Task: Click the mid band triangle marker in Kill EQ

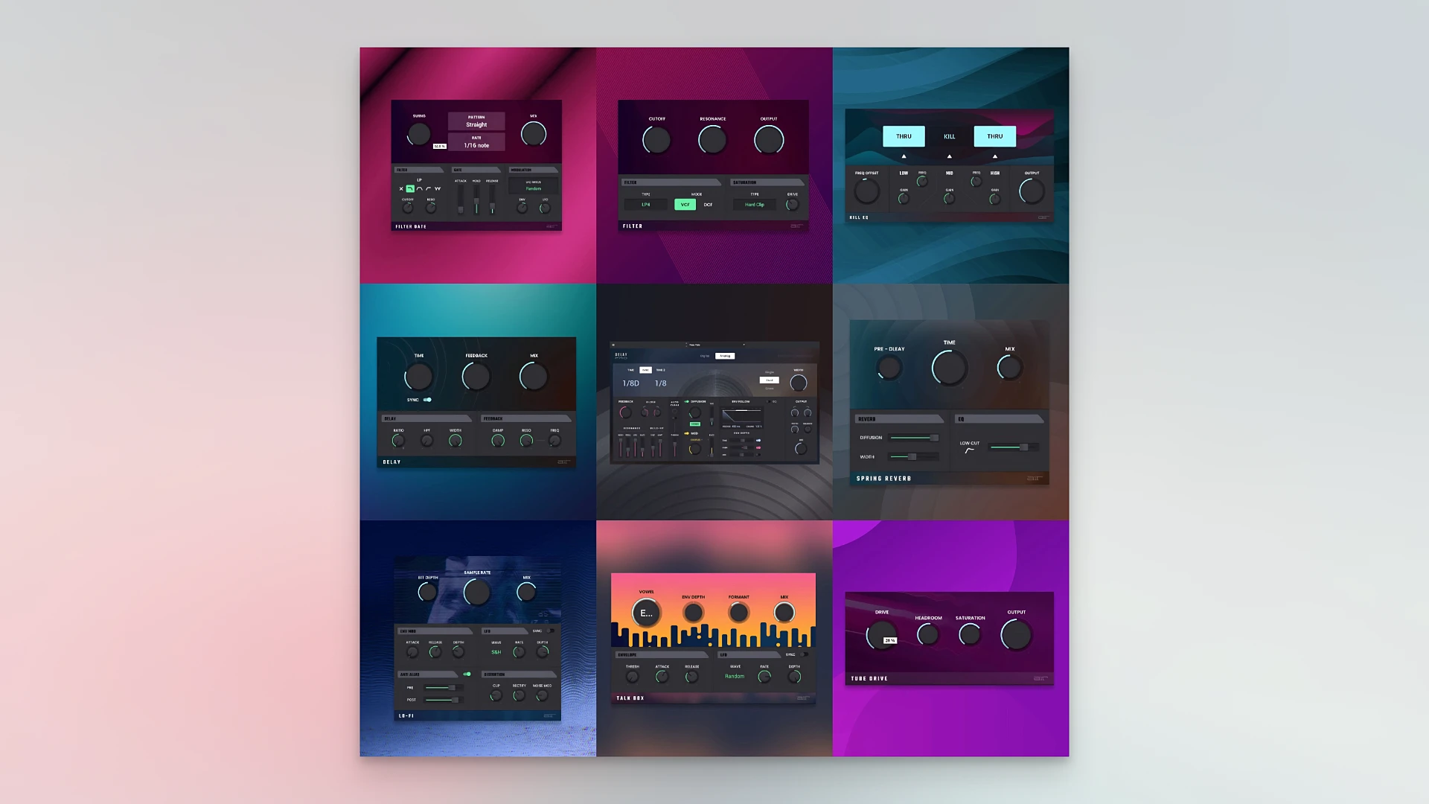Action: pyautogui.click(x=949, y=156)
